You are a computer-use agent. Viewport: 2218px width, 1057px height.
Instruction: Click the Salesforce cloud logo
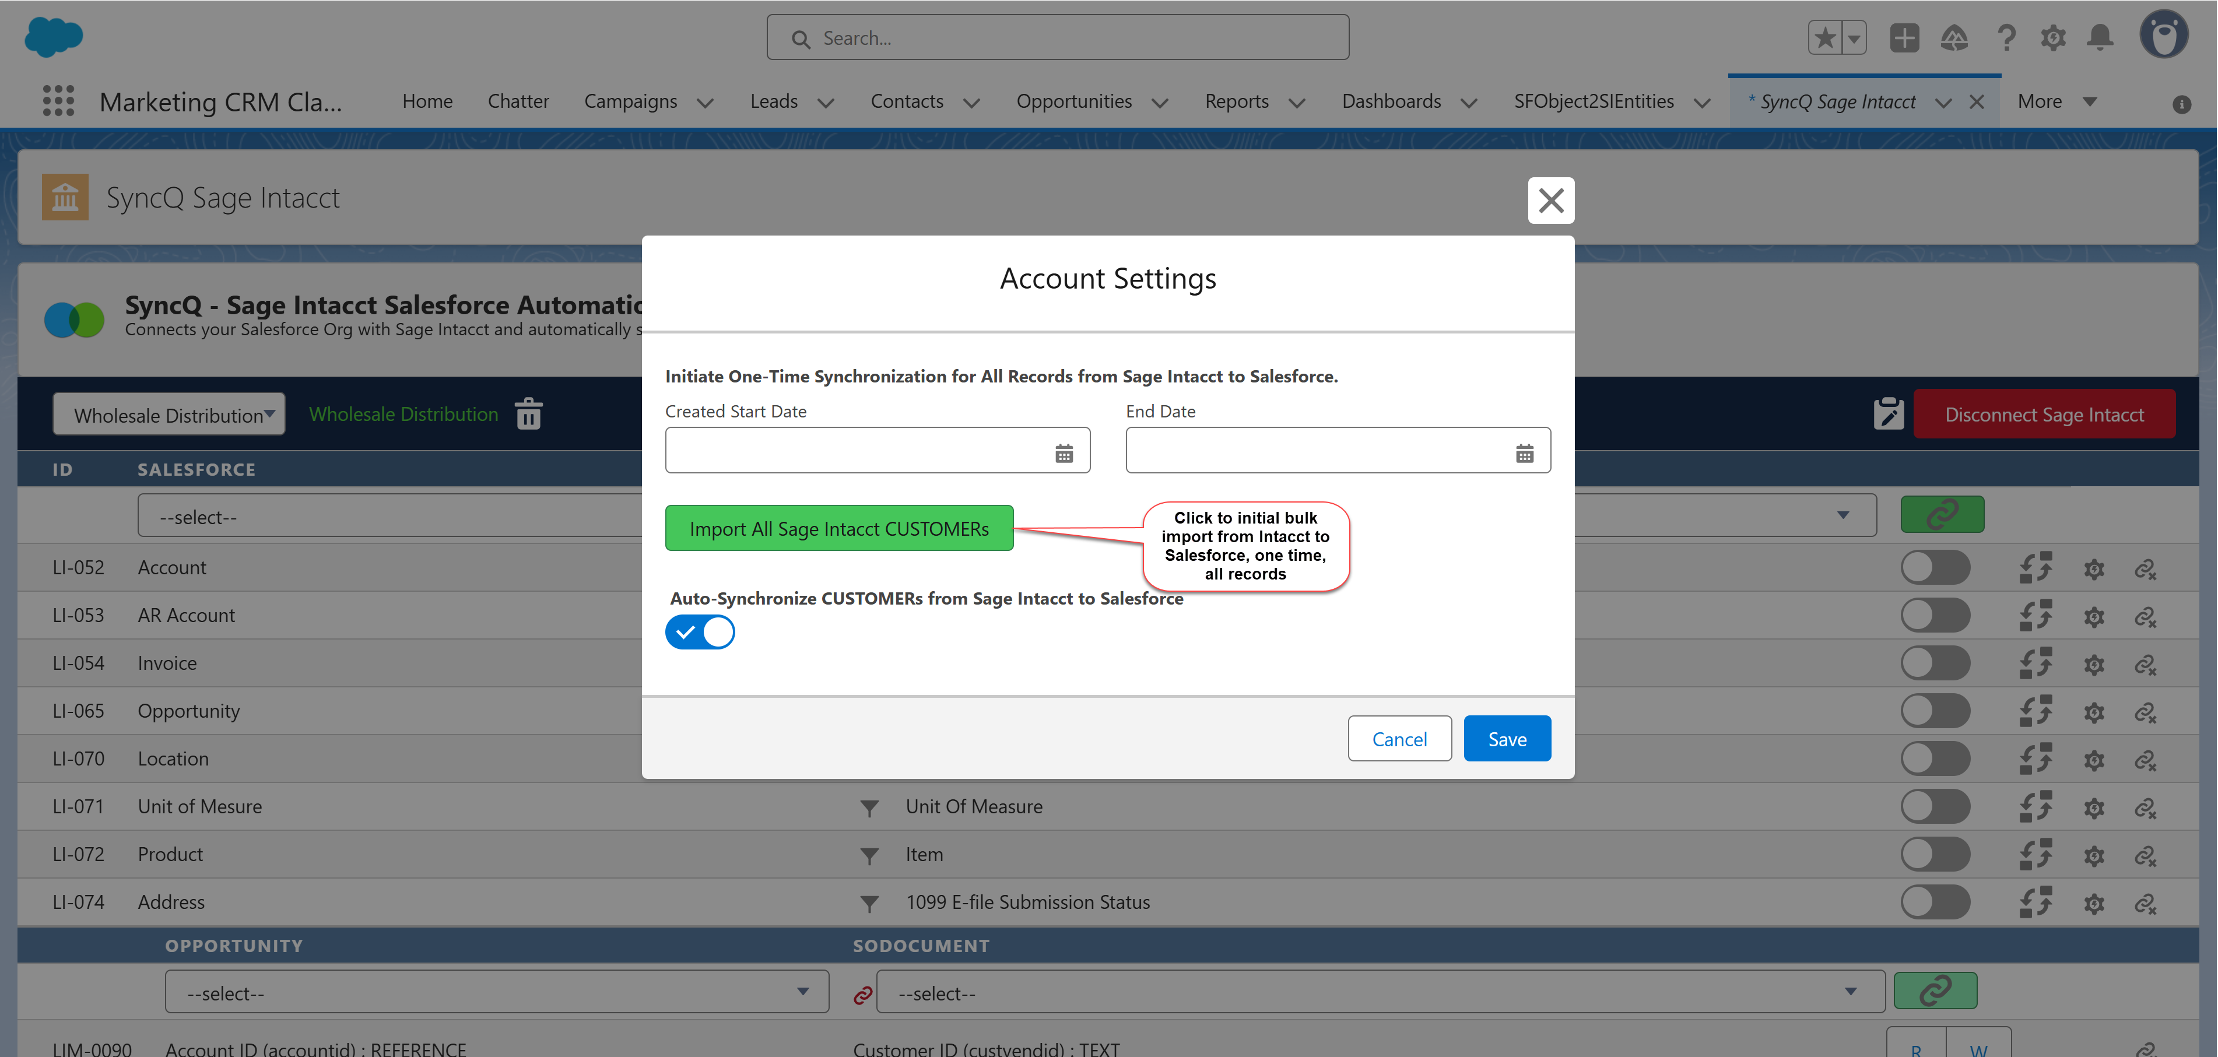[x=54, y=37]
